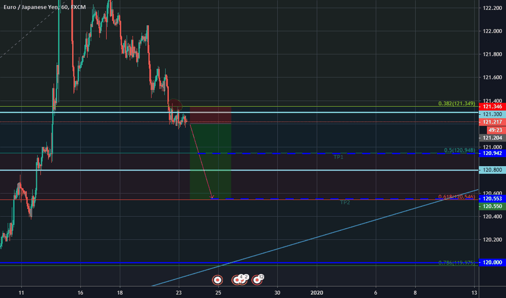This screenshot has width=506, height=298.
Task: Click the 0.786(119.975) Fibonacci label
Action: point(457,263)
